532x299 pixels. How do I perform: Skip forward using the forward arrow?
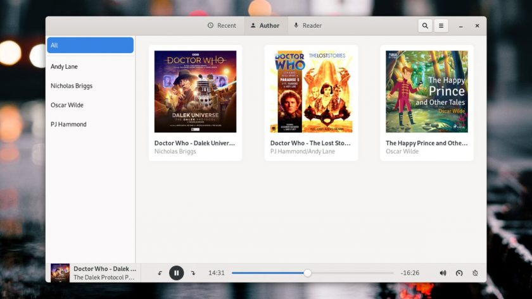tap(193, 273)
